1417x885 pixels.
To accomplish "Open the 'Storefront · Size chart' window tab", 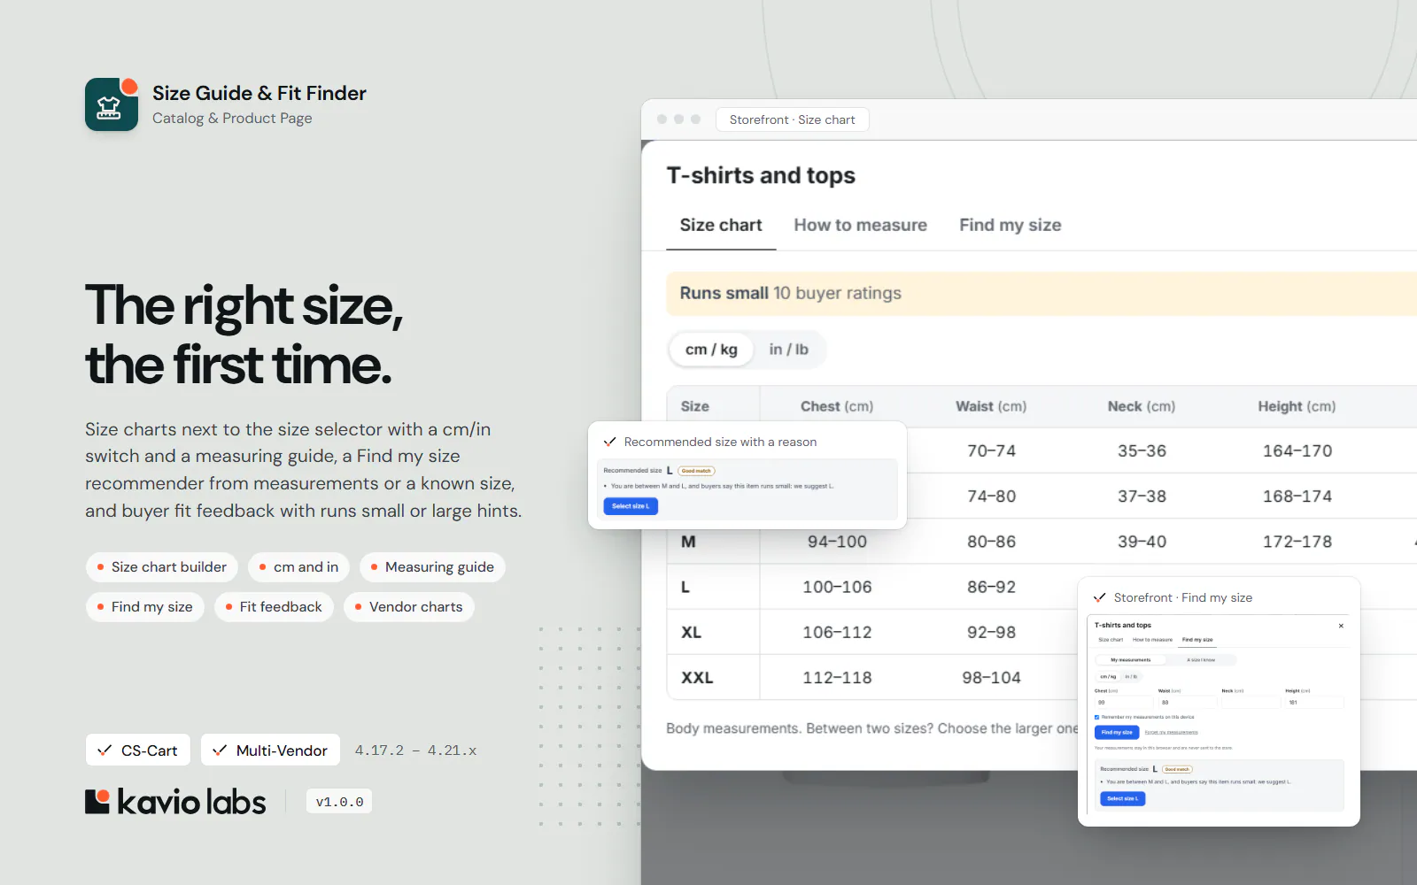I will click(793, 119).
